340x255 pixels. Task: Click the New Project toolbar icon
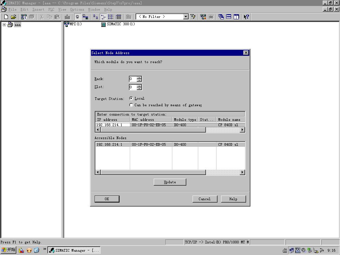[6, 17]
